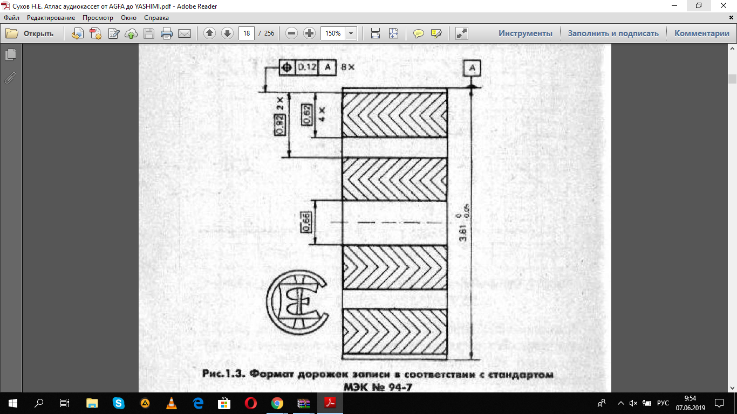Open the Инструменты tools pane
Screen dimensions: 737x414
[525, 33]
